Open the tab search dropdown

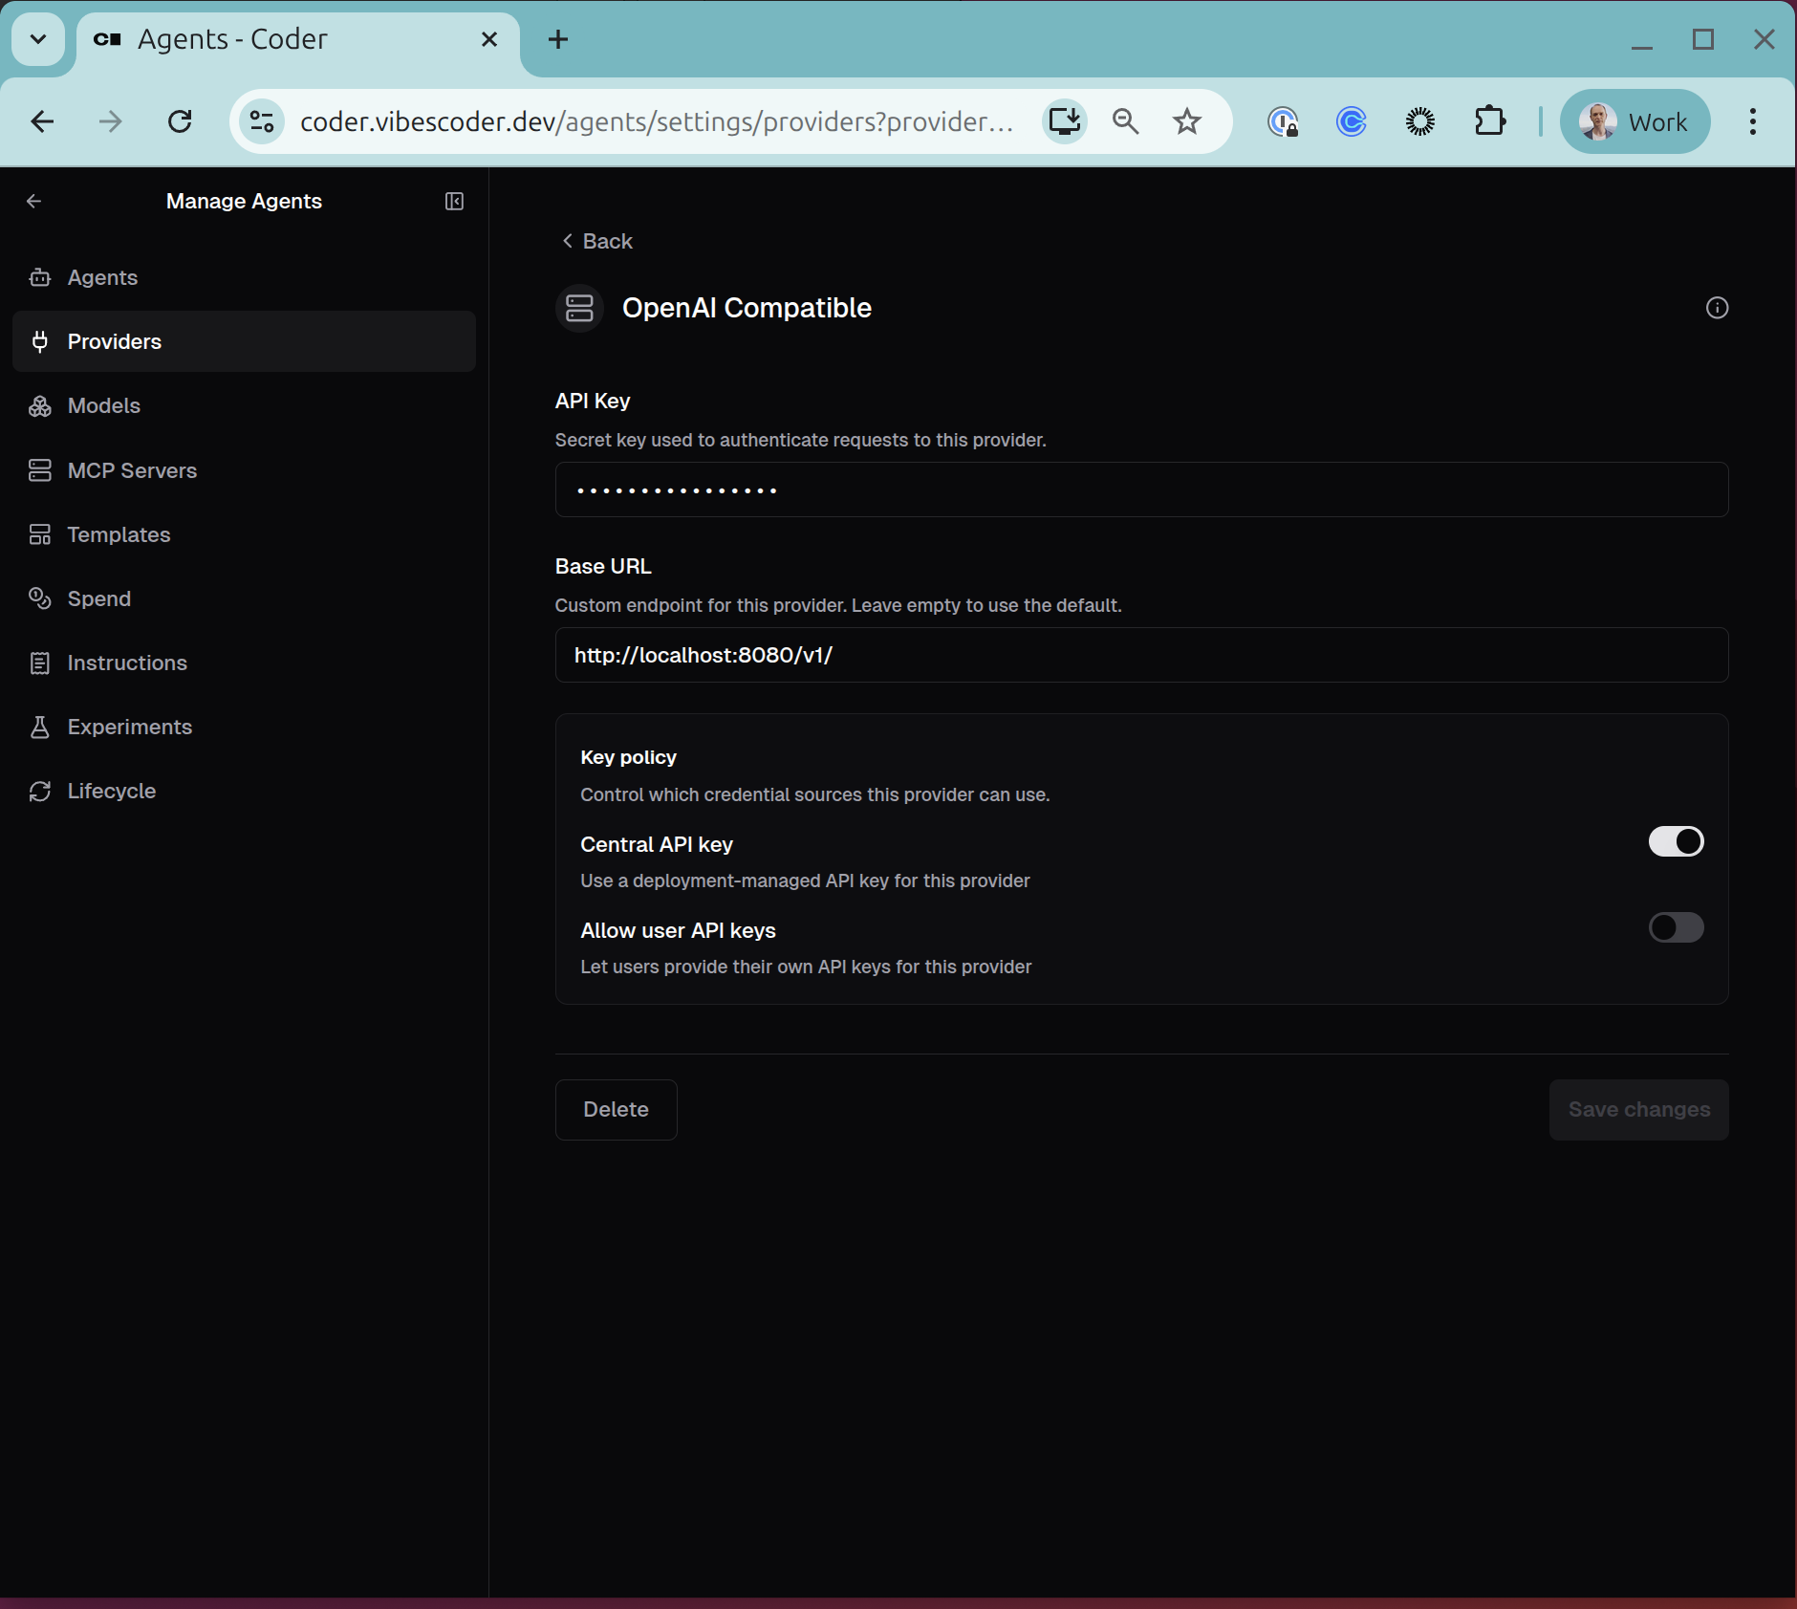(x=38, y=39)
